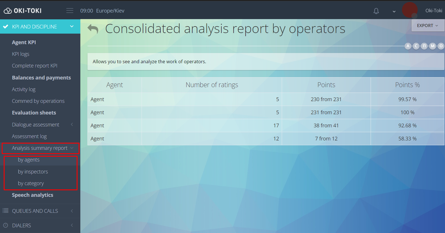
Task: Open the Assessment log page
Action: coord(29,136)
